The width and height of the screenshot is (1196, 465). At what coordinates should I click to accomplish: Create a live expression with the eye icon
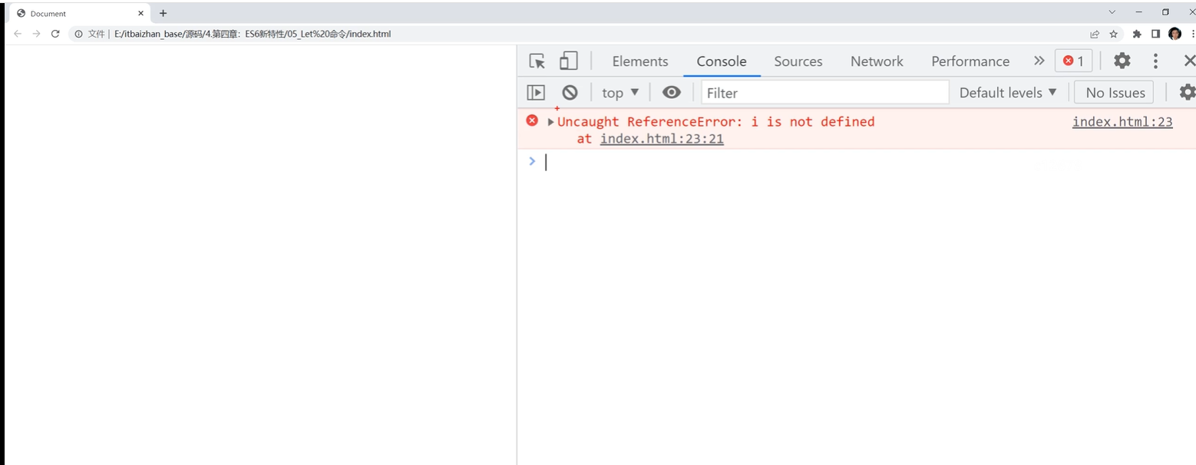(x=672, y=92)
